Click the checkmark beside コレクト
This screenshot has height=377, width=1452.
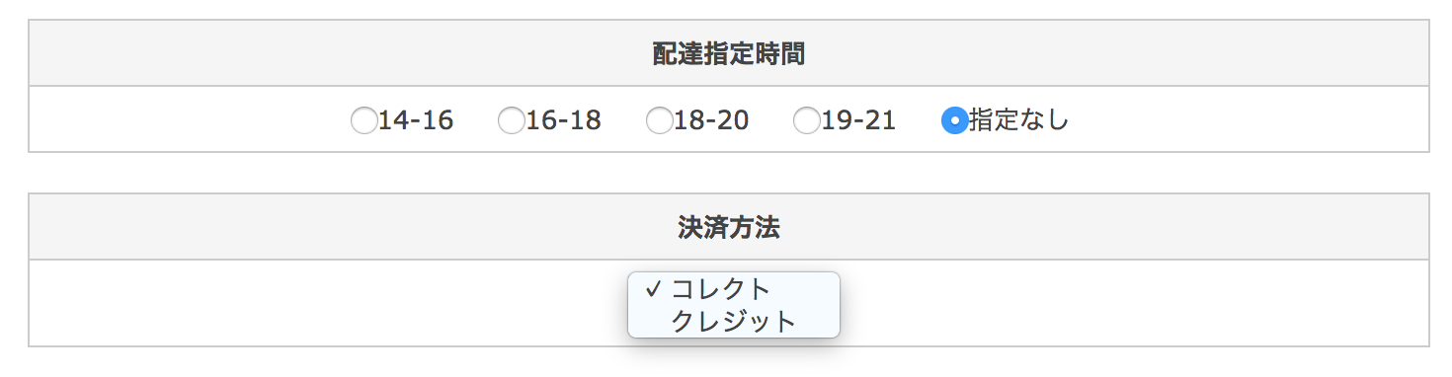[652, 289]
